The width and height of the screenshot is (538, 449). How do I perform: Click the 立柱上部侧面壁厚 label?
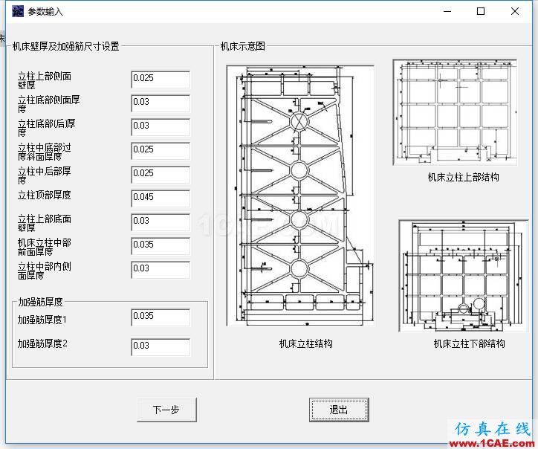point(45,80)
